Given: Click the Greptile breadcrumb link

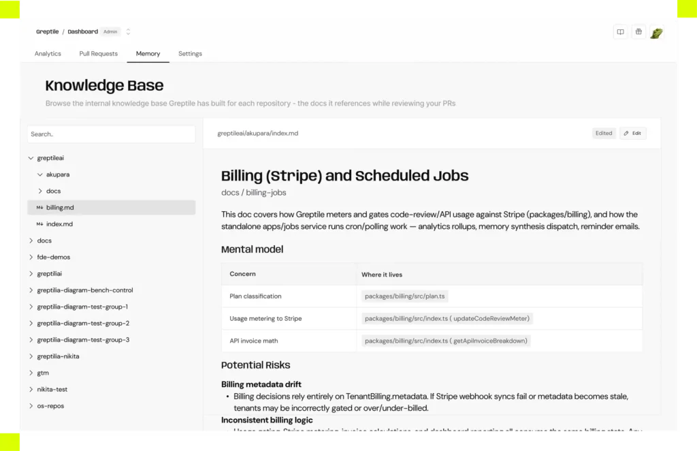Looking at the screenshot, I should 48,31.
